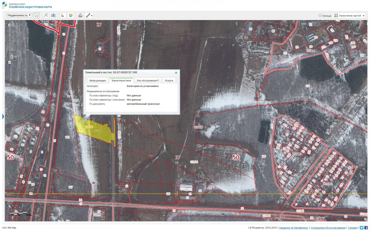The width and height of the screenshot is (370, 231).
Task: Open the Сведения об обновлениях link
Action: 294,228
